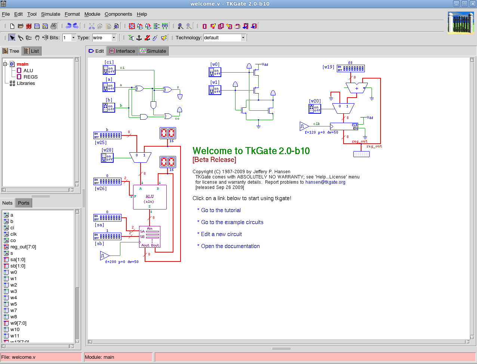
Task: Click the Redo arrow icon
Action: pos(76,26)
